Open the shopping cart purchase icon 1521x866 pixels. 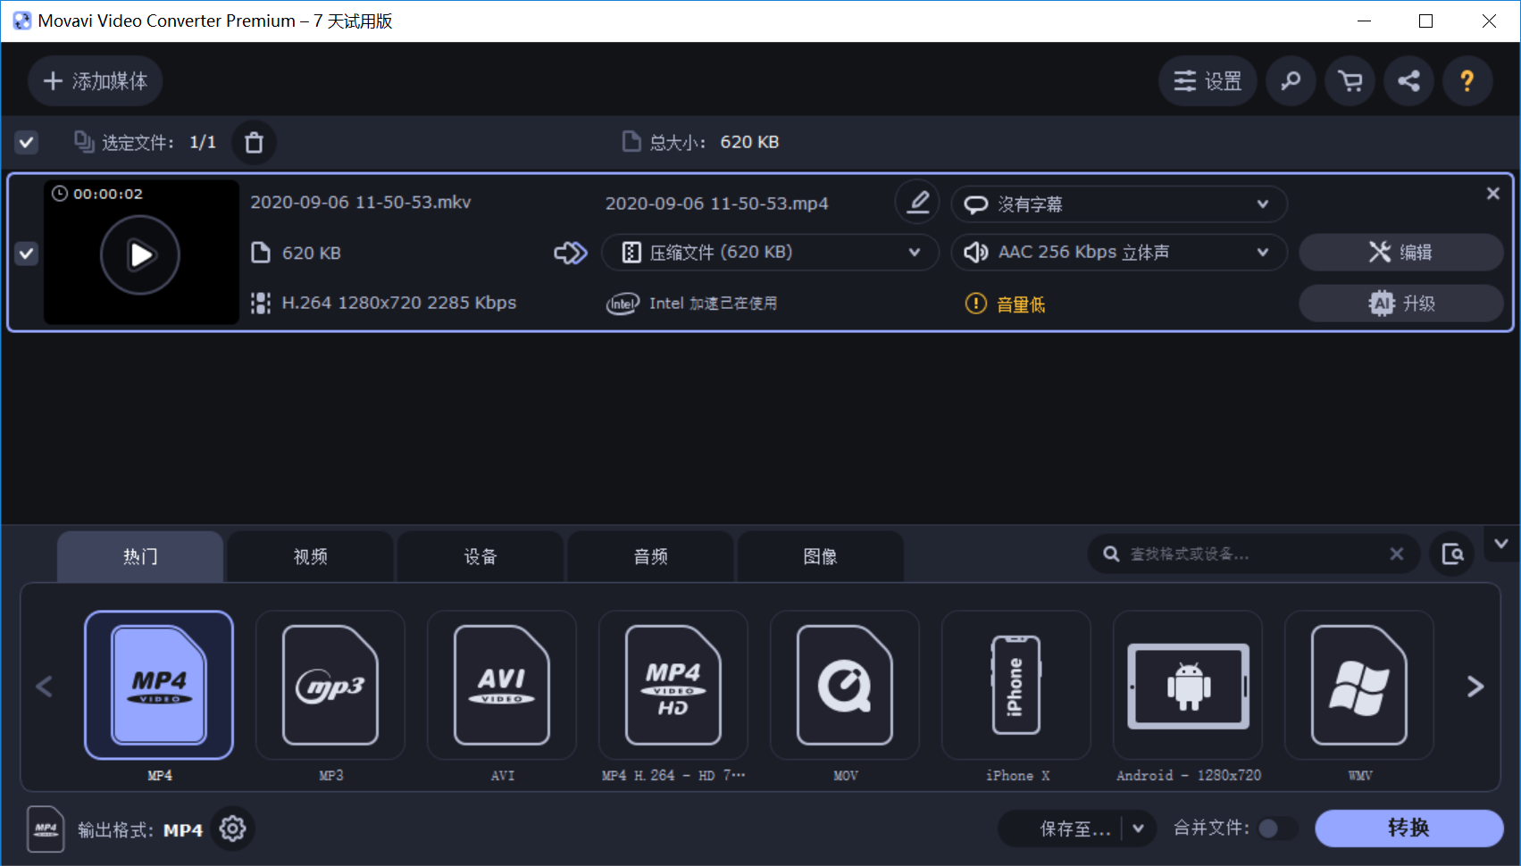tap(1350, 81)
